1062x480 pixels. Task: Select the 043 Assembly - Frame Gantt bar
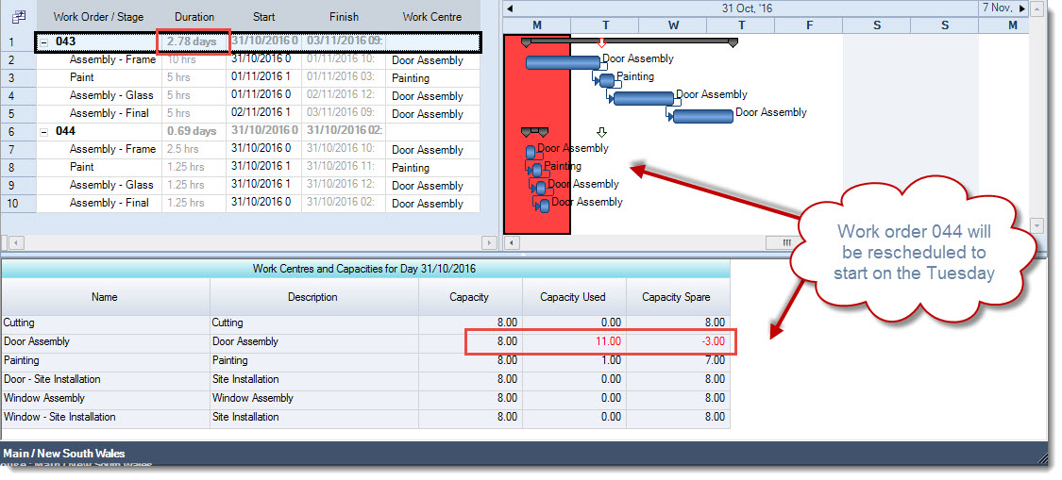coord(564,63)
